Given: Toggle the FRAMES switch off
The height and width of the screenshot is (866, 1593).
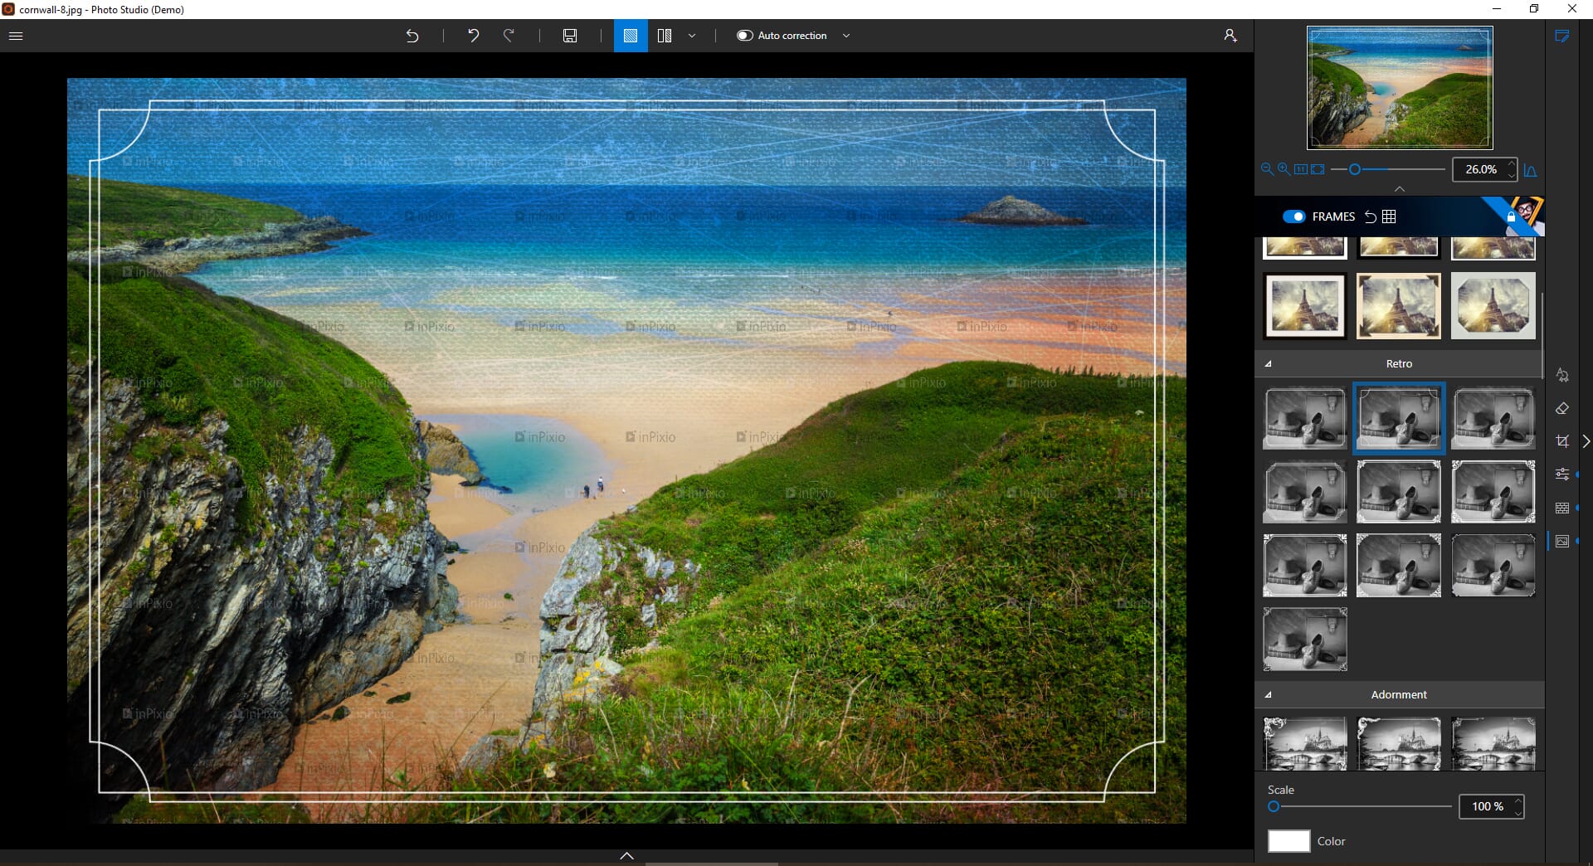Looking at the screenshot, I should pos(1293,216).
